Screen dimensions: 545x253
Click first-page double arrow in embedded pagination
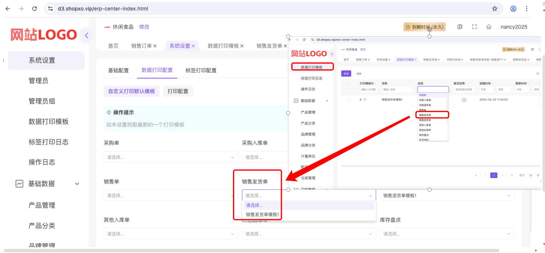pos(475,175)
